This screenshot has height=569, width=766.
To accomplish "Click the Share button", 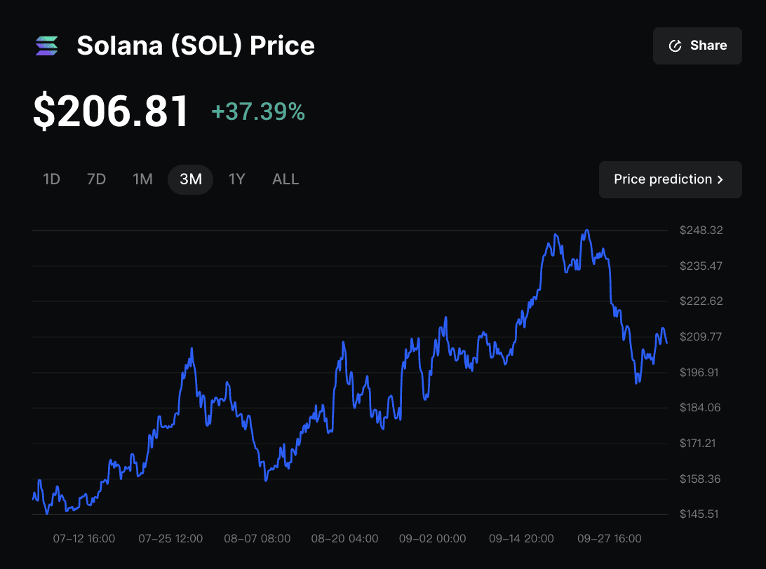I will [697, 45].
